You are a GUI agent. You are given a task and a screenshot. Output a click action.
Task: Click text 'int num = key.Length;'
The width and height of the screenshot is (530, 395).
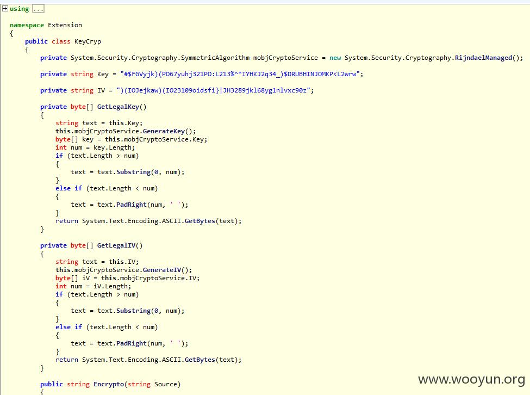coord(95,147)
